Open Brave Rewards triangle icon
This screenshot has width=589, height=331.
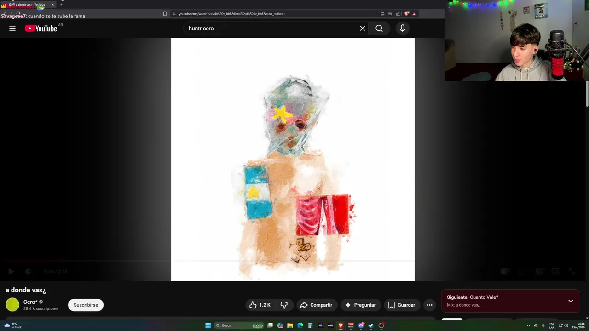(x=414, y=14)
